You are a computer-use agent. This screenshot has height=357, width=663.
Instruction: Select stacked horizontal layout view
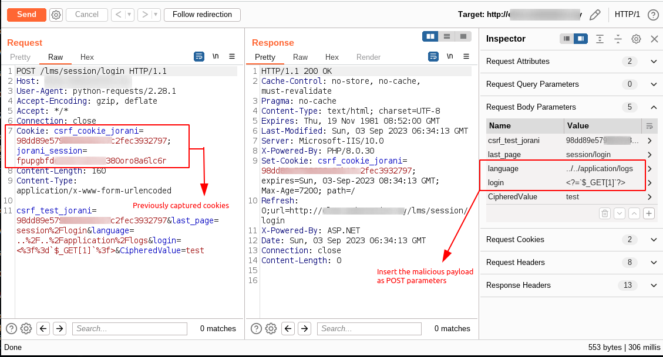click(x=446, y=37)
